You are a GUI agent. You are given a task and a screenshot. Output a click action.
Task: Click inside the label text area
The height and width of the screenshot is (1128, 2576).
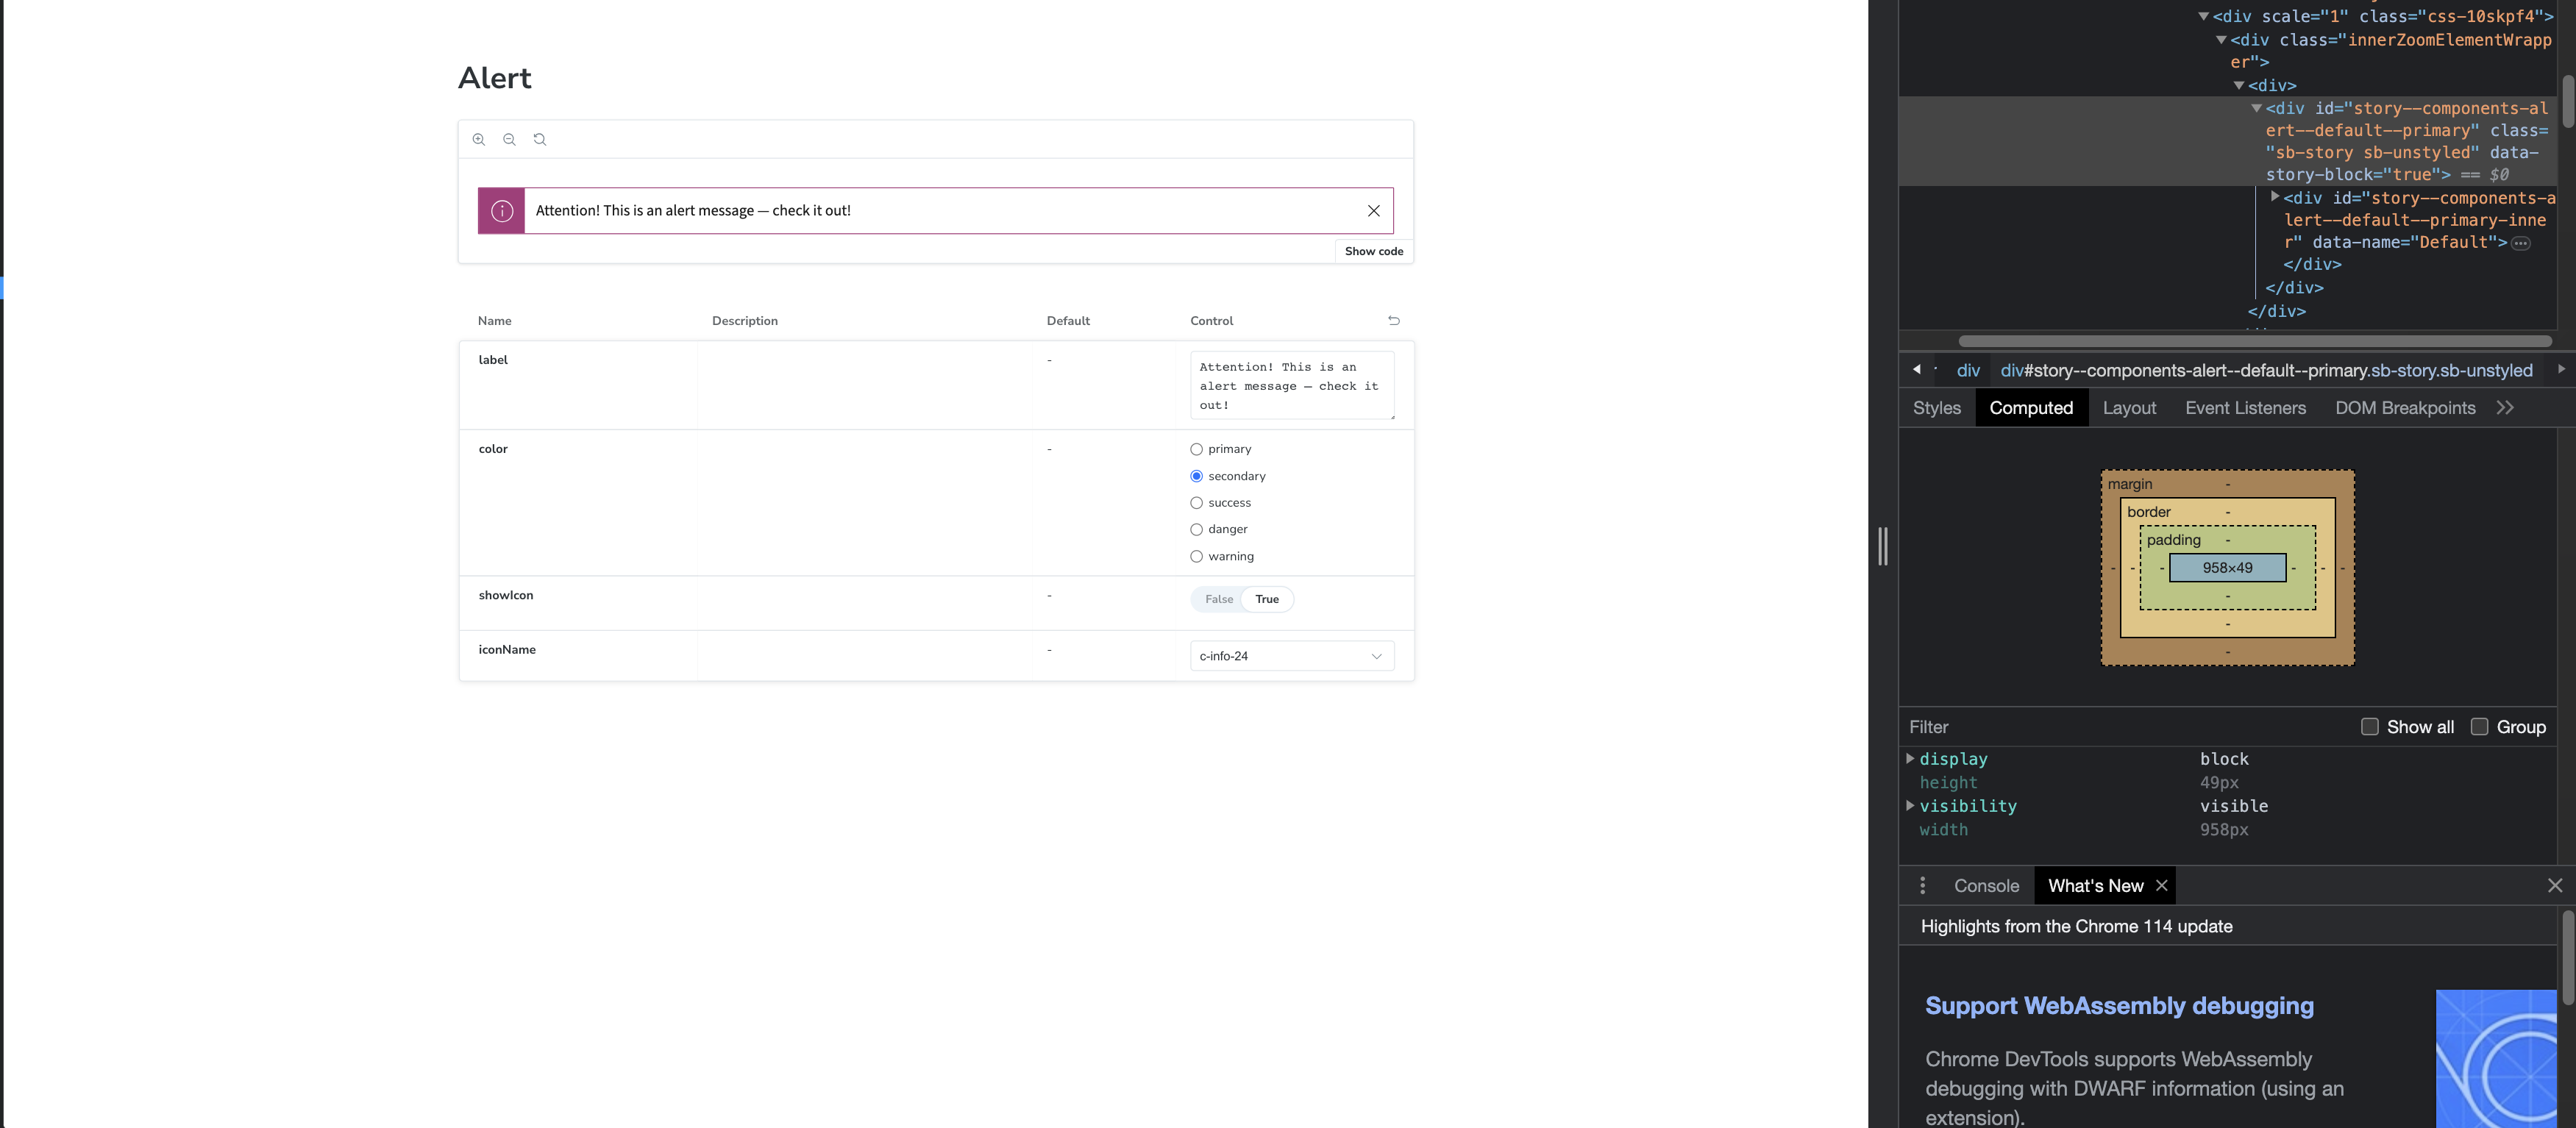[x=1290, y=386]
